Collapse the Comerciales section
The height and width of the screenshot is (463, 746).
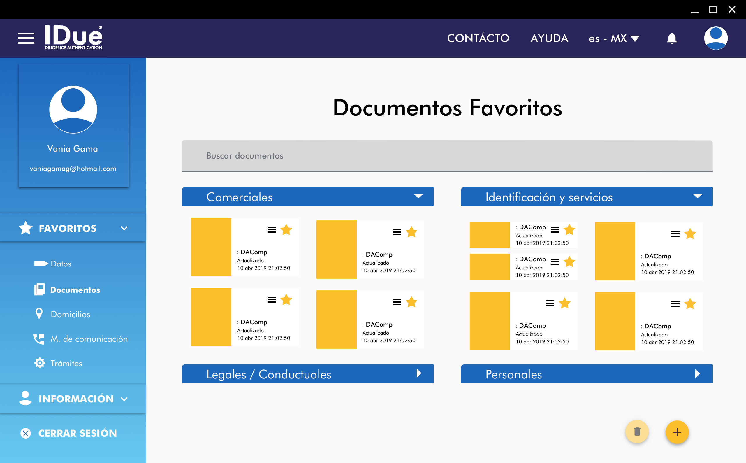coord(418,196)
